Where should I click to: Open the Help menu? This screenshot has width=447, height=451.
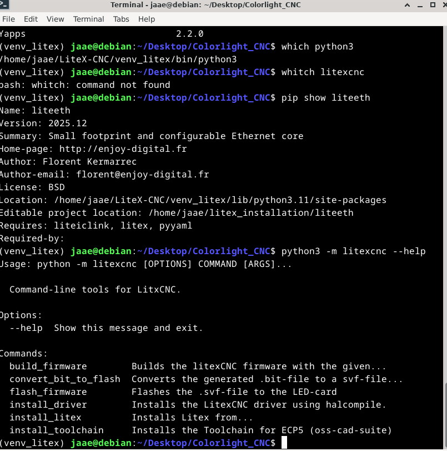coord(147,19)
